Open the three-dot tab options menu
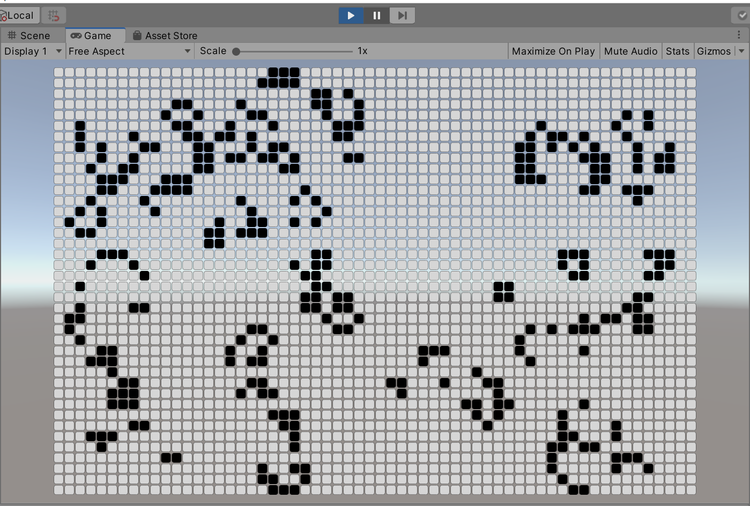 (x=739, y=35)
